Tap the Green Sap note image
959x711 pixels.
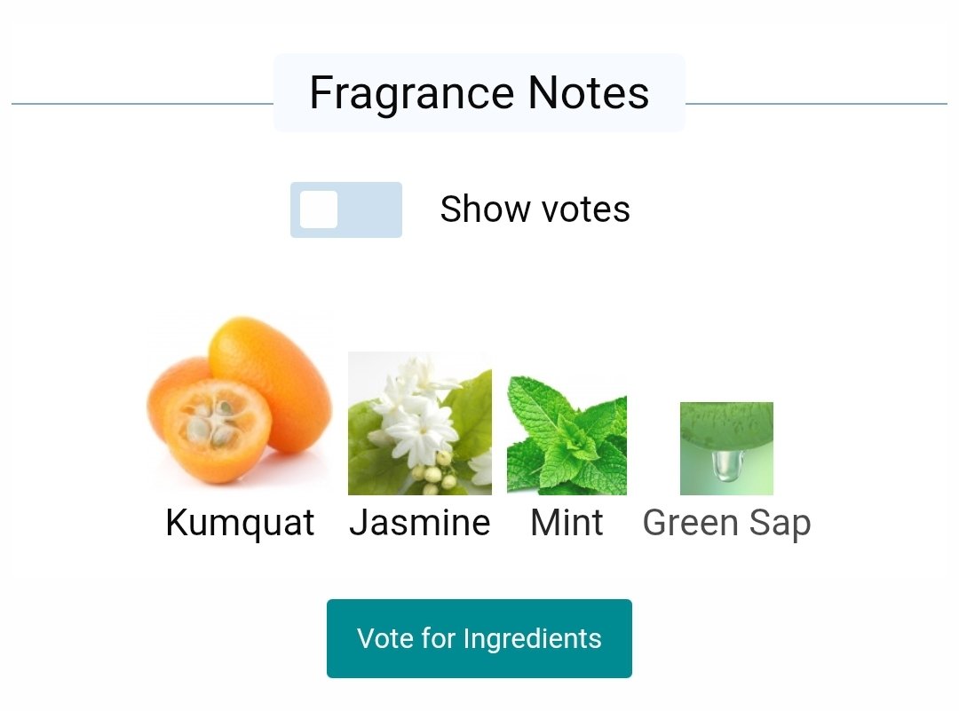[726, 448]
